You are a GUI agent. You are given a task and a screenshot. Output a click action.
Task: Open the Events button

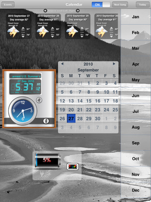coord(8,5)
